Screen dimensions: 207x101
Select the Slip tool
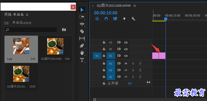(82, 38)
